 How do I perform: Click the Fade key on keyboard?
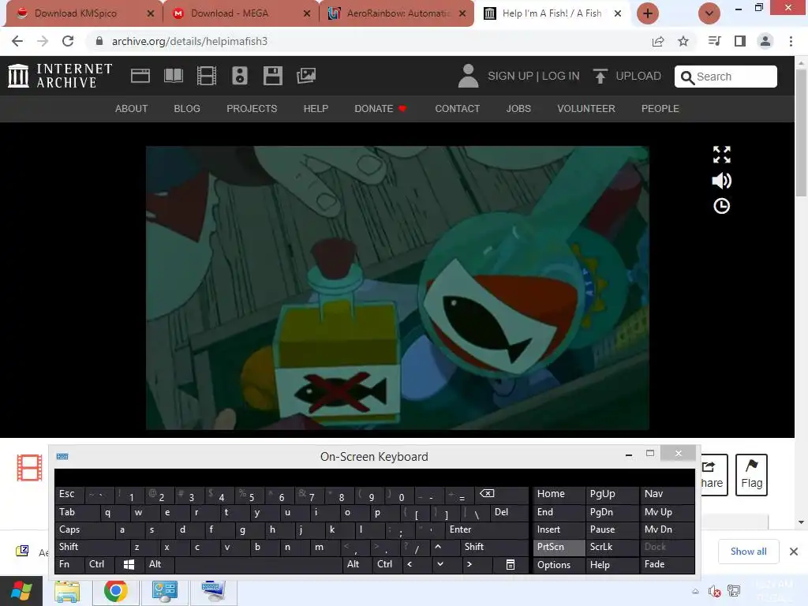(x=667, y=564)
